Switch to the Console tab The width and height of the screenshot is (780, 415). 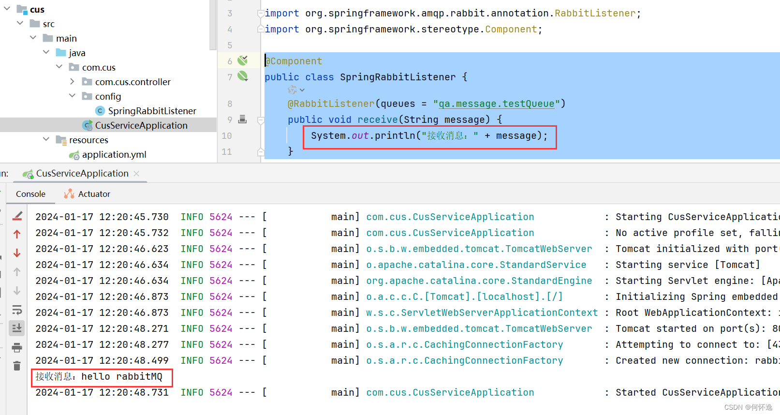(x=30, y=194)
